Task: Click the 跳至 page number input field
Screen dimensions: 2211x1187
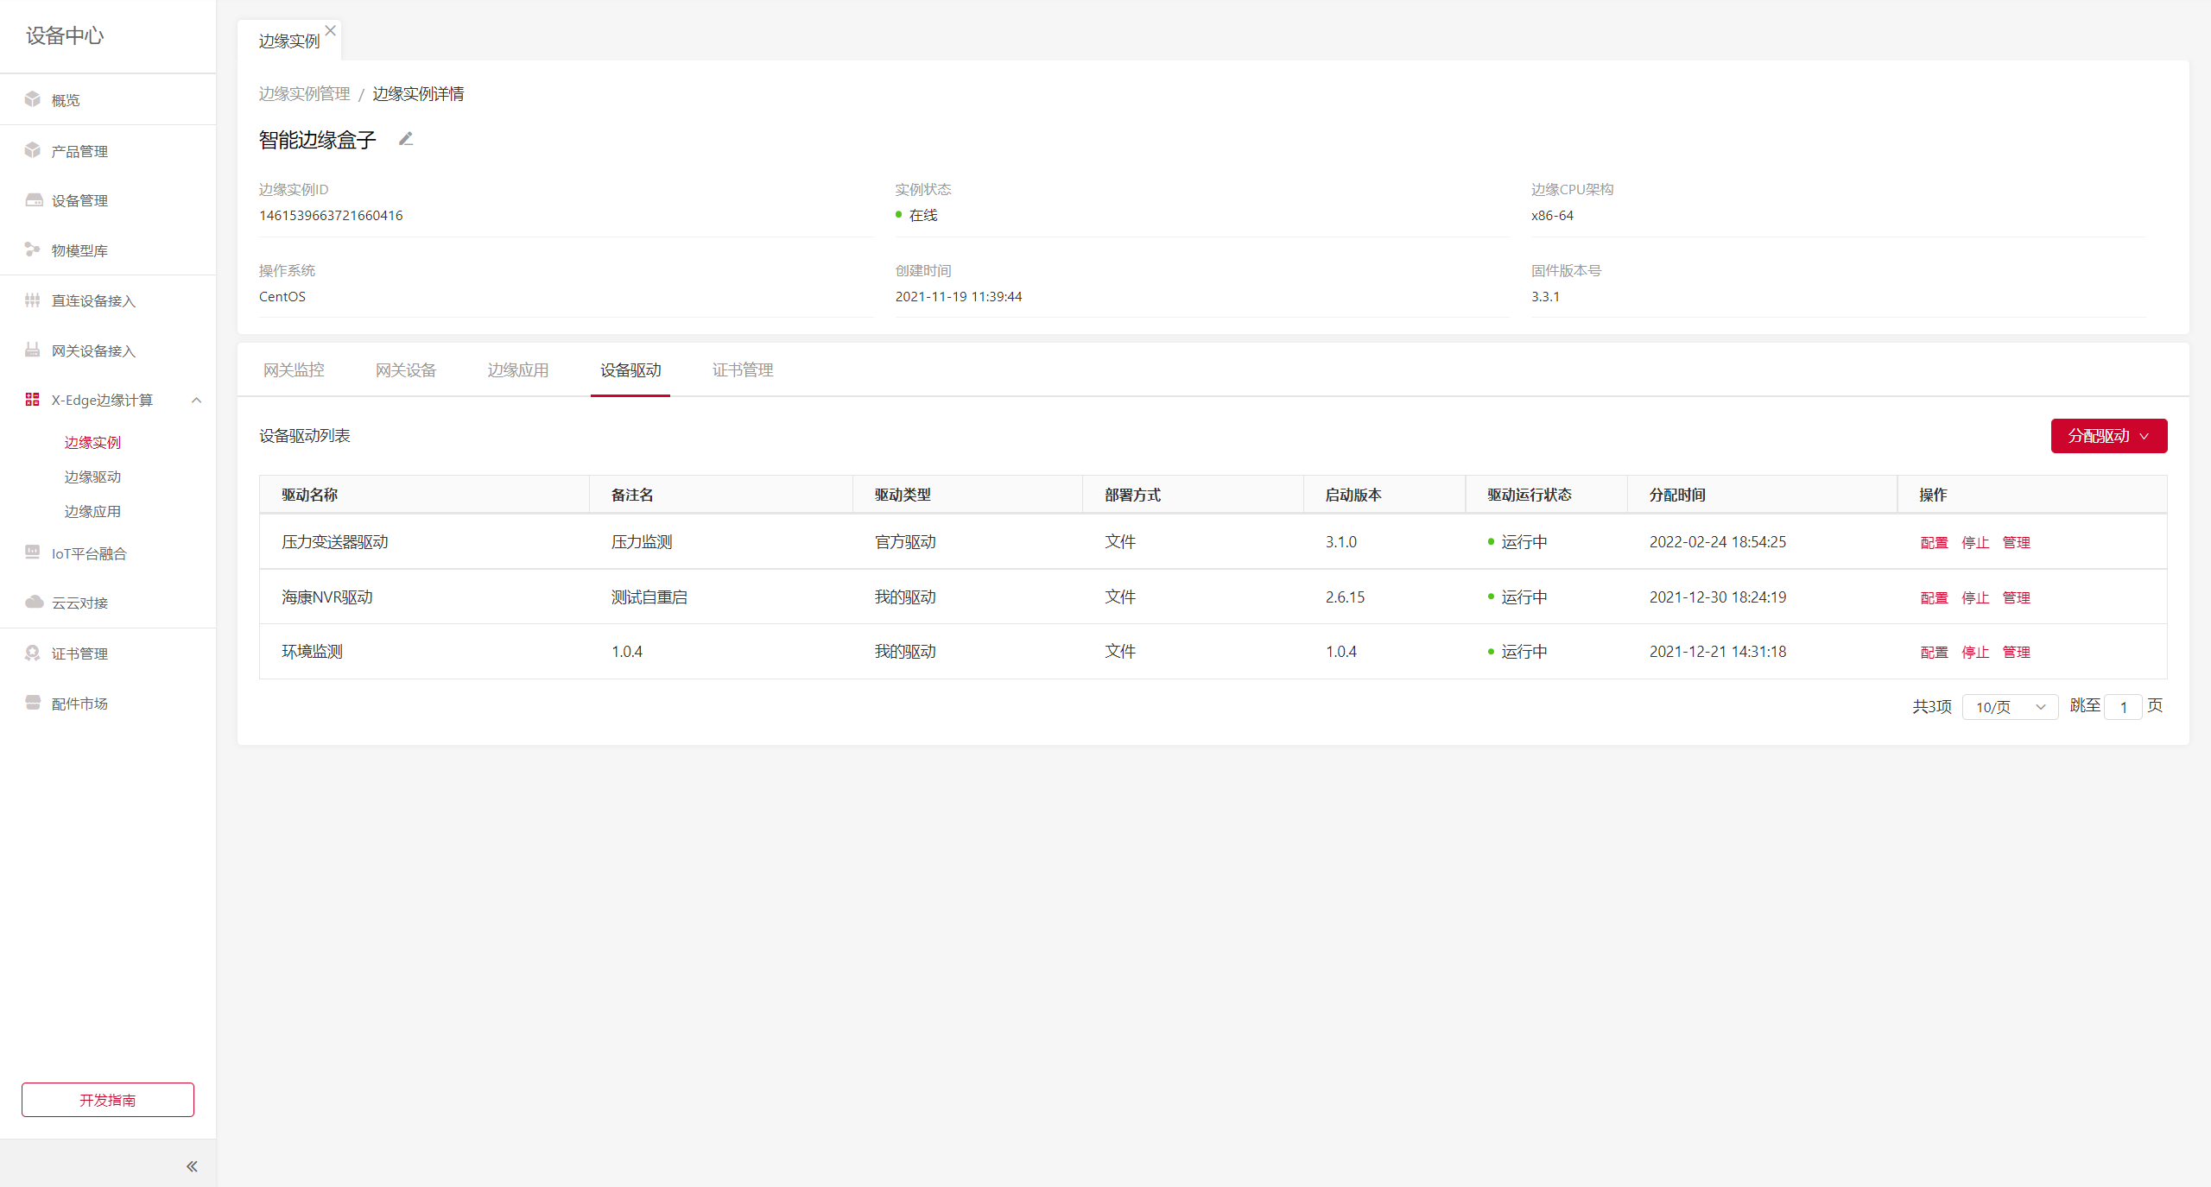Action: [x=2123, y=707]
